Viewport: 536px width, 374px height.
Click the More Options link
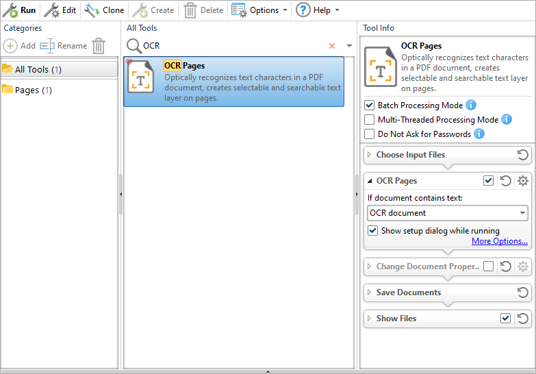pos(499,241)
